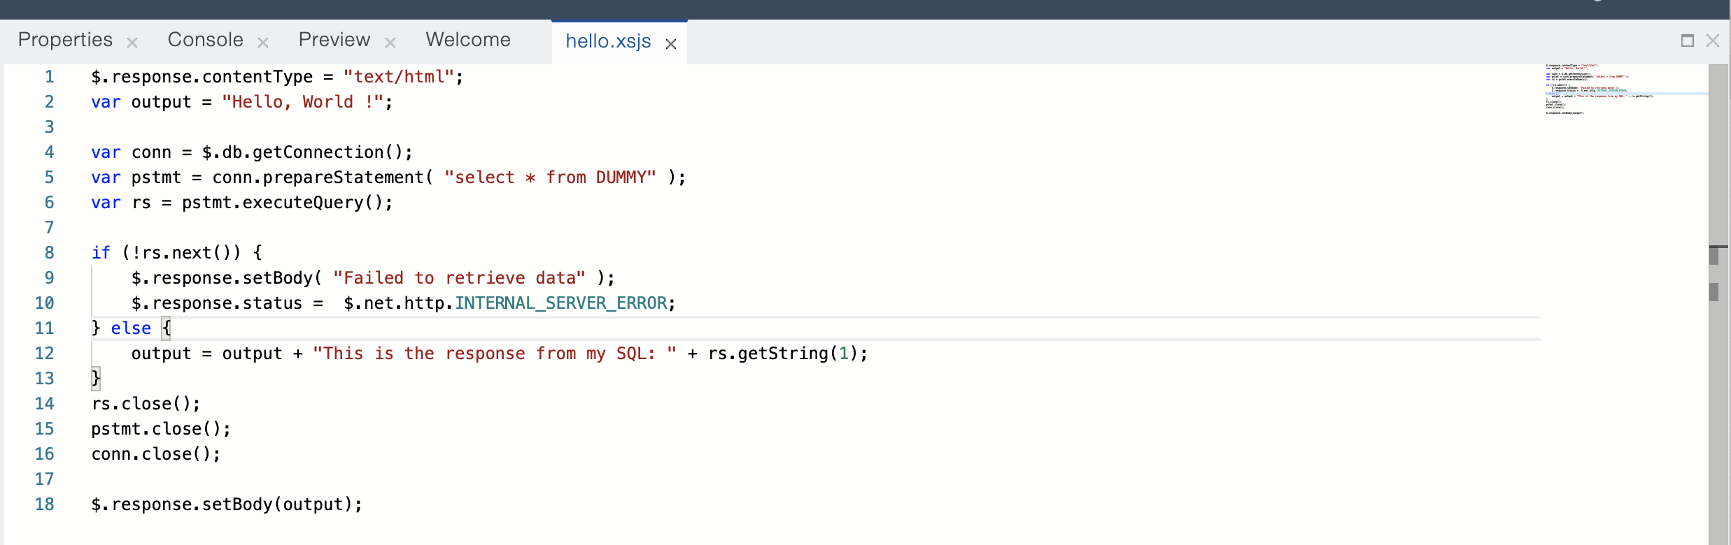Click the "Failed to retrieve data" string
Image resolution: width=1731 pixels, height=545 pixels.
point(459,278)
